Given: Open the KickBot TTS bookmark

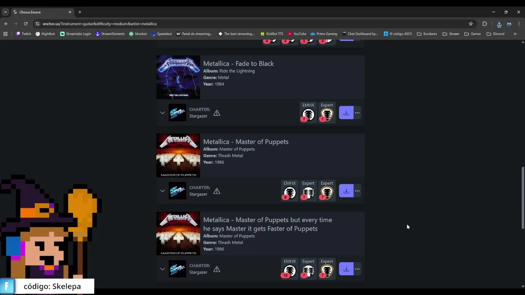Looking at the screenshot, I should (x=272, y=34).
